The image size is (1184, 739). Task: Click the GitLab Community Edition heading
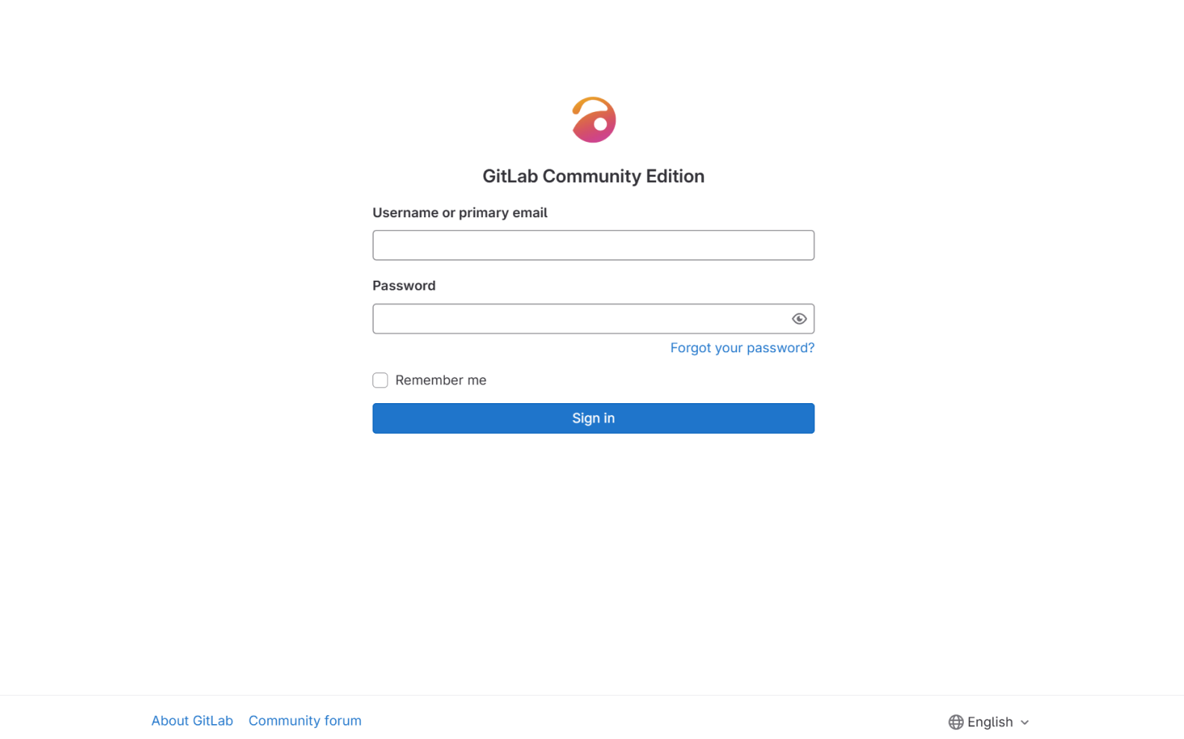click(593, 176)
